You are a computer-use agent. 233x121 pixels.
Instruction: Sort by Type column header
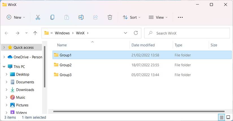tap(178, 45)
